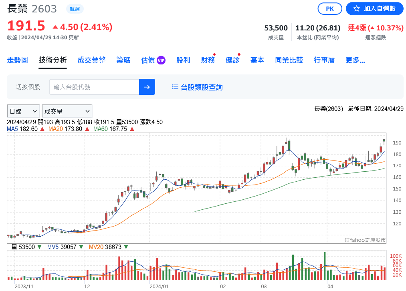
Task: Click the 11.20 (26.81) 本益比 value
Action: pos(318,28)
